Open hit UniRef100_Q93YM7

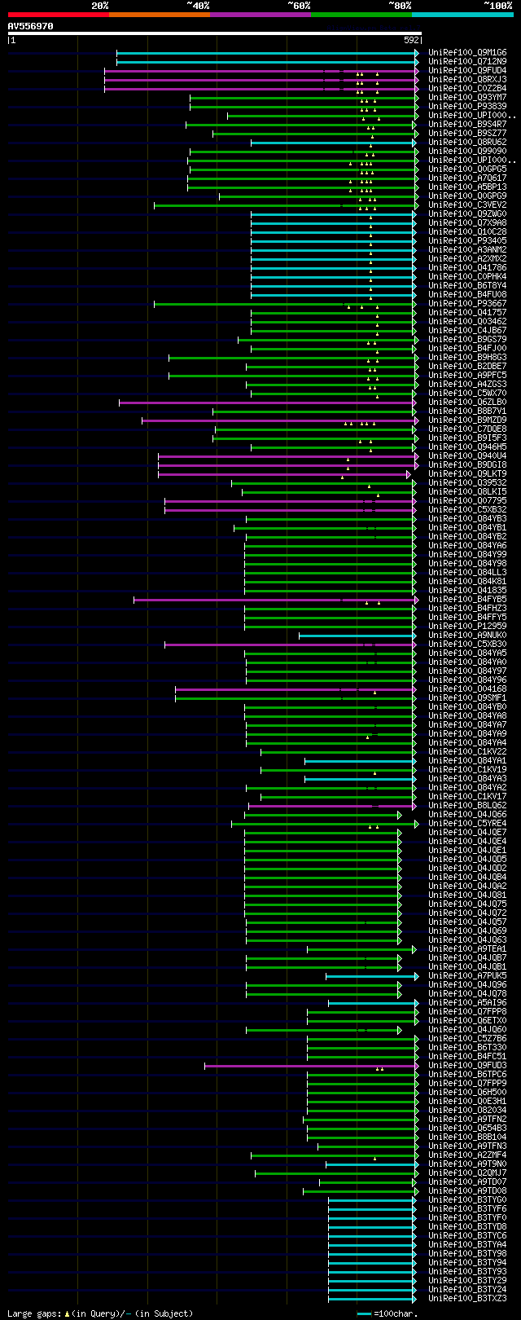point(467,98)
